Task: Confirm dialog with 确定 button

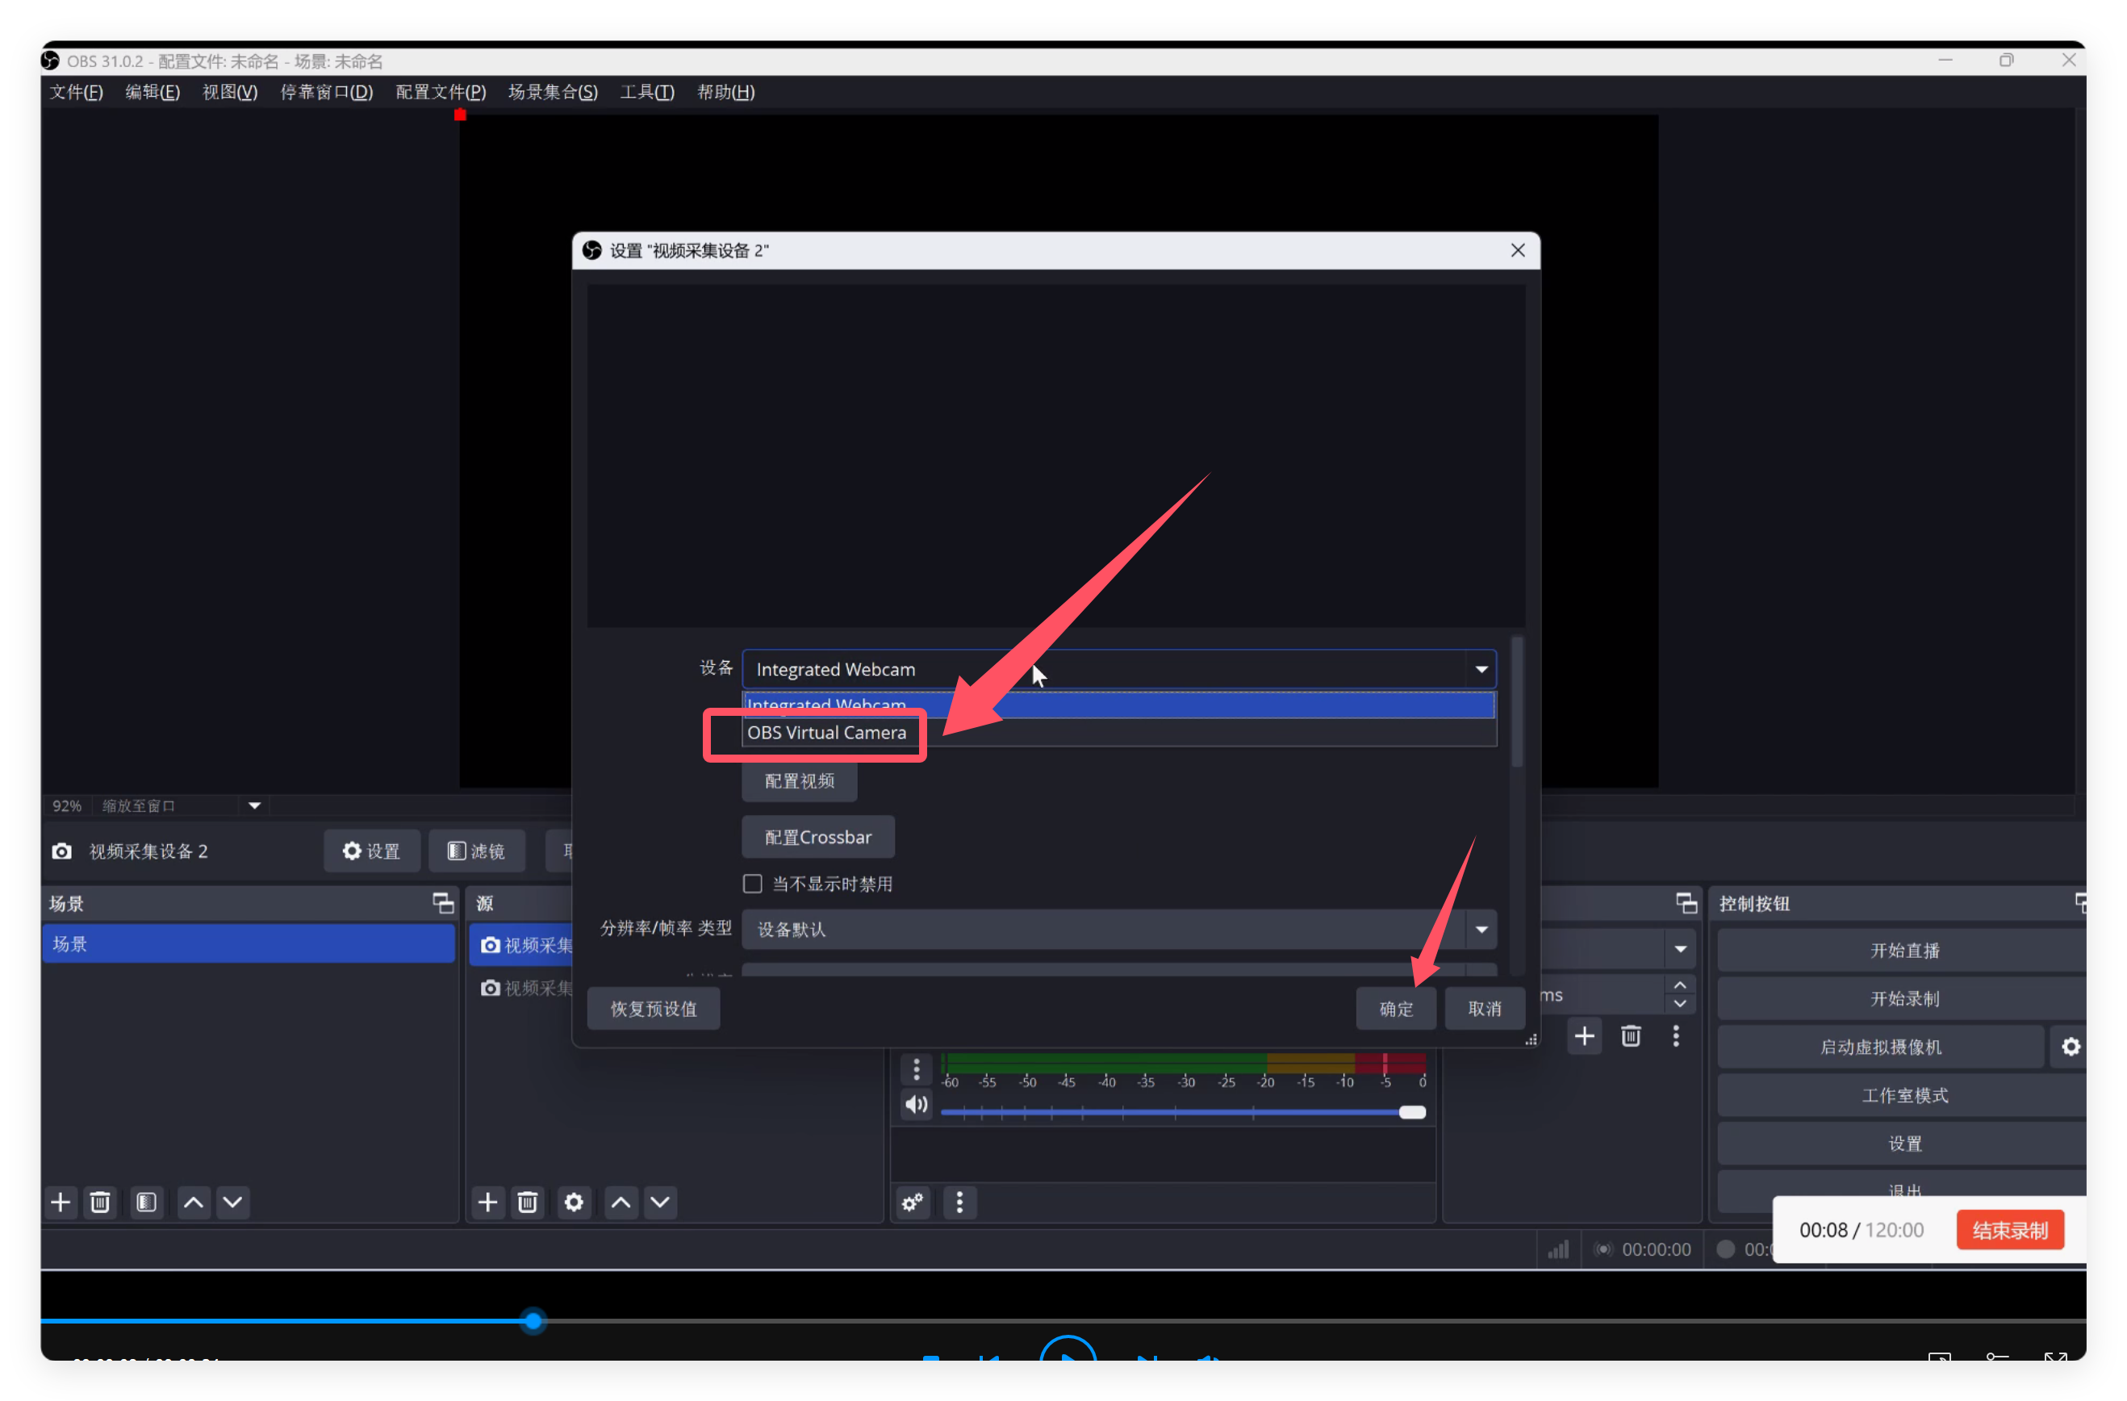Action: [1396, 1009]
